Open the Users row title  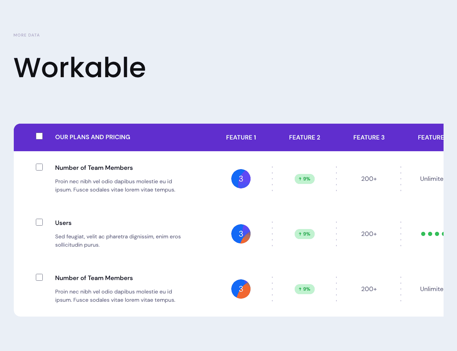pos(63,223)
